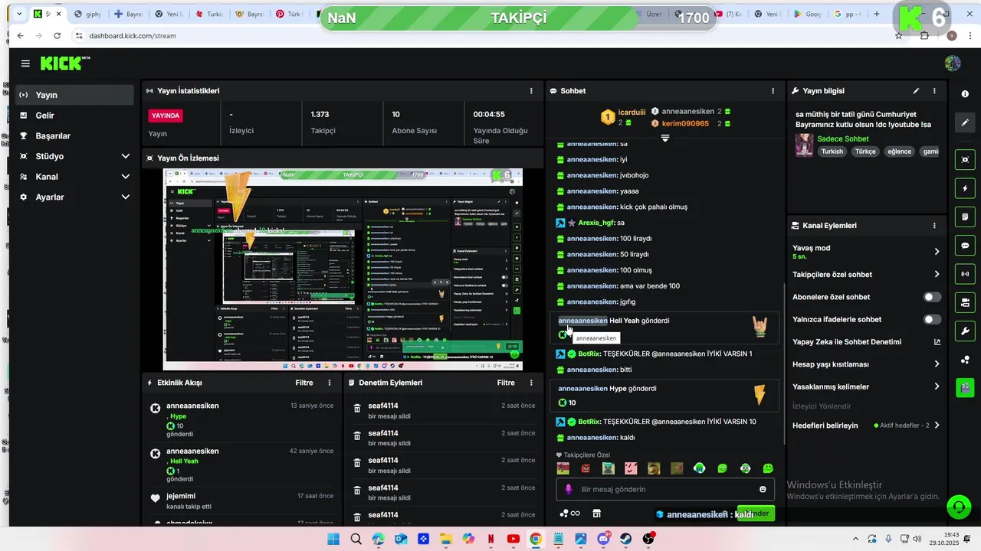Viewport: 981px width, 551px height.
Task: Open Filtre in Denetim Eylemleri panel
Action: [x=506, y=383]
